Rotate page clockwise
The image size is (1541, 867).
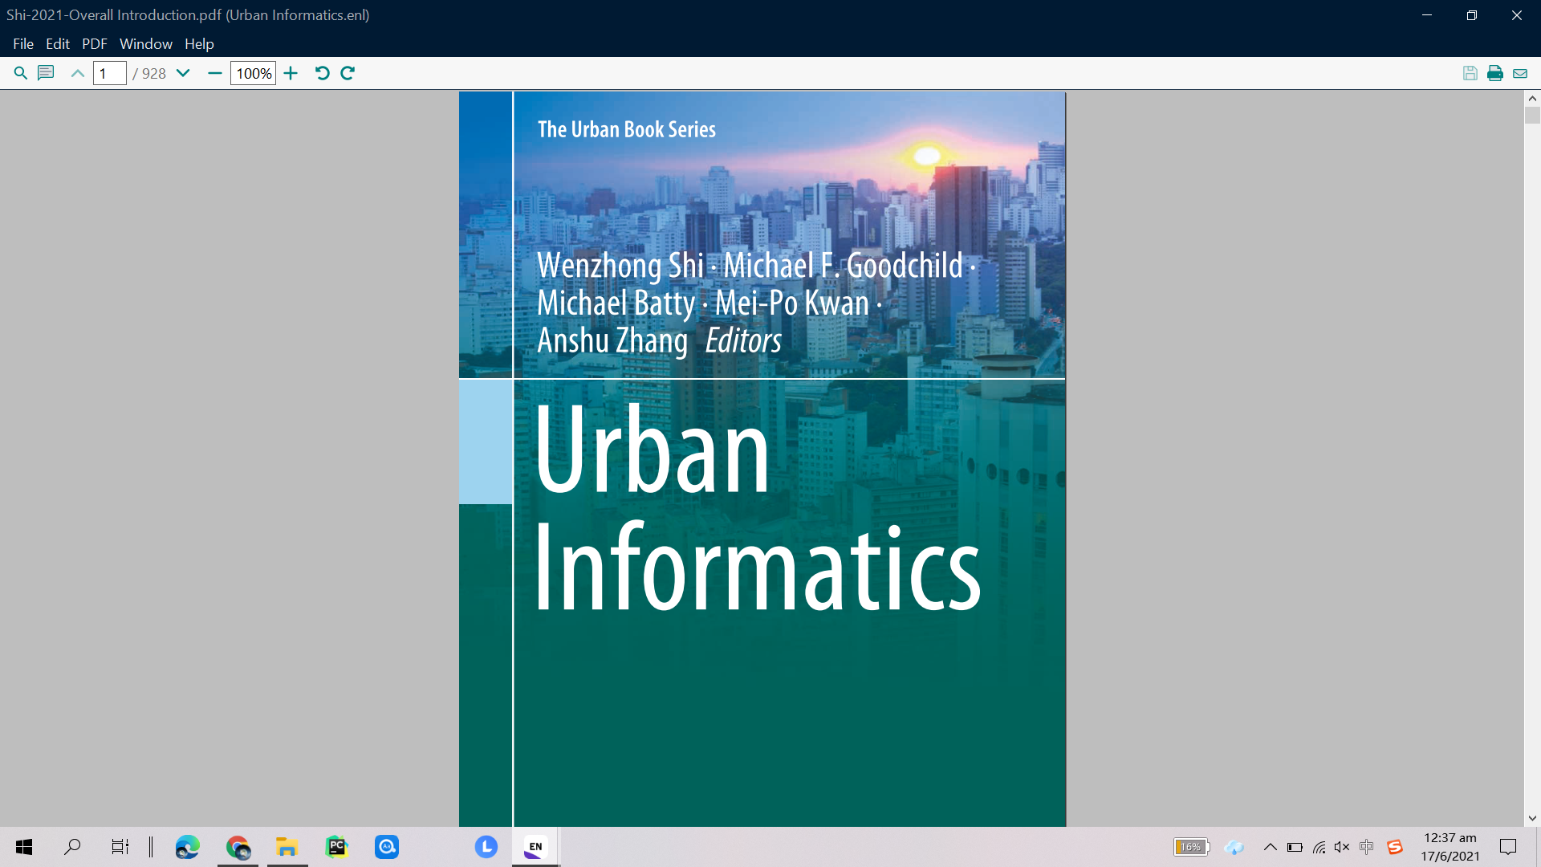coord(348,73)
